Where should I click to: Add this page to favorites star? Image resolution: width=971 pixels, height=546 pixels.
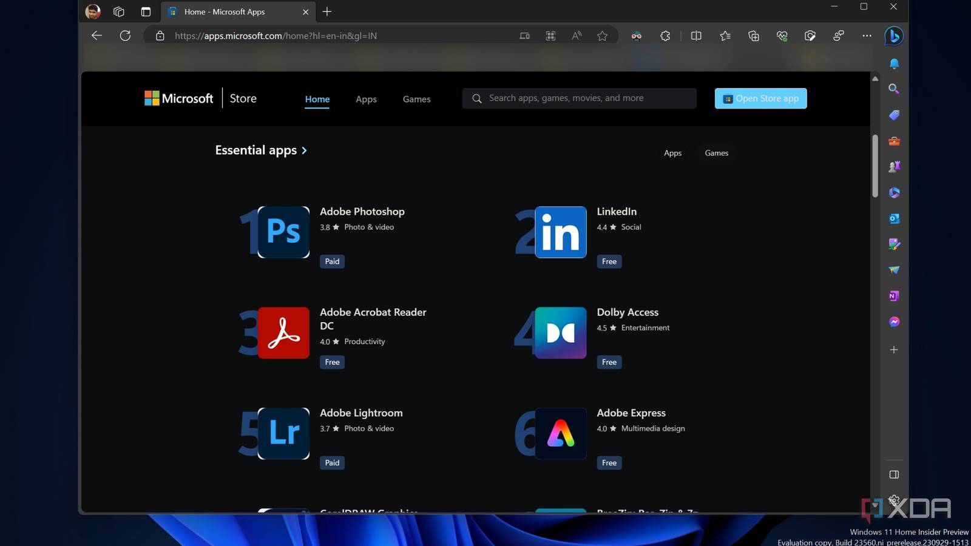coord(602,36)
